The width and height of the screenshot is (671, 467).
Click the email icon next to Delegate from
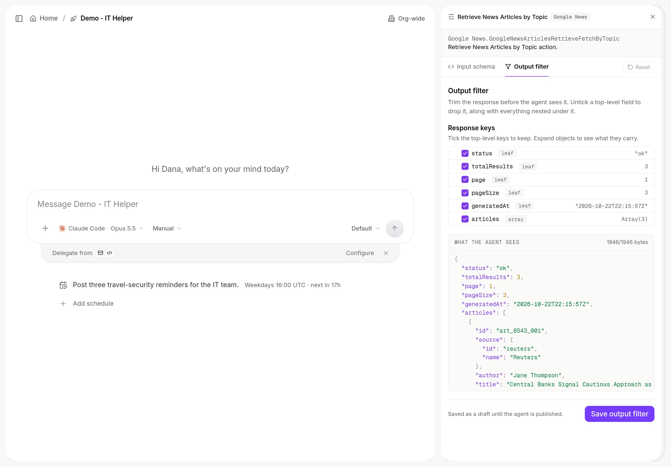point(100,253)
